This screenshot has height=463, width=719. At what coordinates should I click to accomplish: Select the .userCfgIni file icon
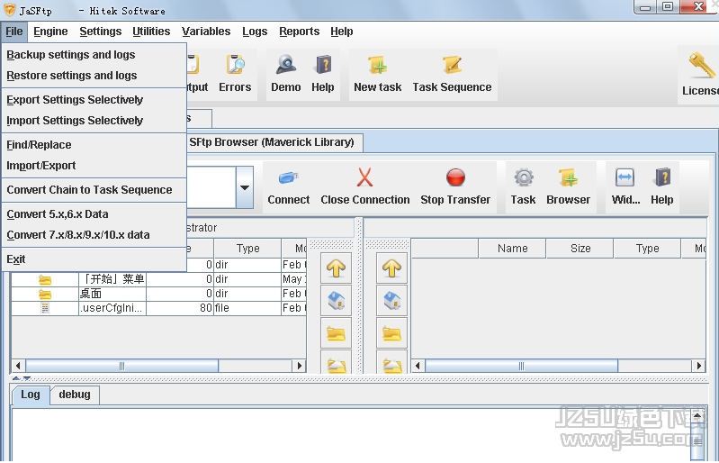click(x=45, y=308)
